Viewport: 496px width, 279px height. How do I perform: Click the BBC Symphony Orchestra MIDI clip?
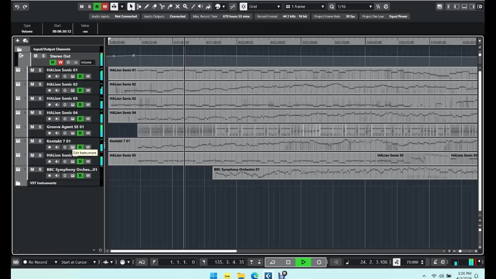(x=345, y=173)
